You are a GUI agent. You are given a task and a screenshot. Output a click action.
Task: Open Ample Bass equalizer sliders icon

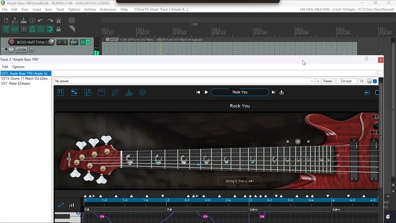pyautogui.click(x=115, y=92)
